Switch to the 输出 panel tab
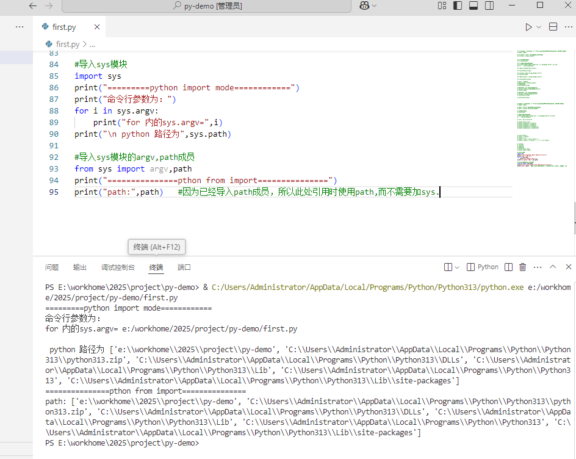Viewport: 576px width, 459px height. tap(80, 267)
